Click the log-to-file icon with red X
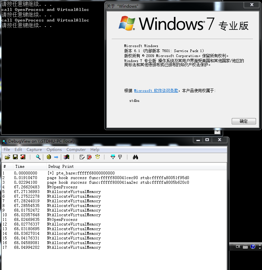 click(23, 157)
